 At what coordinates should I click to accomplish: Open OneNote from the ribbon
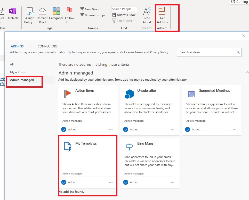13,14
